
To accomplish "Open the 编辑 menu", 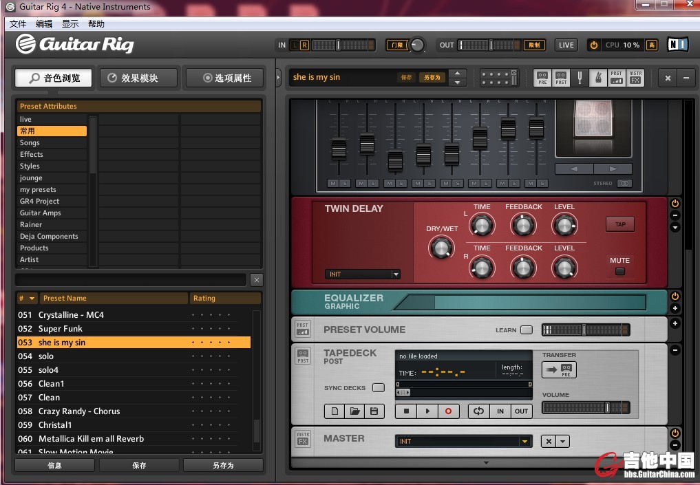I will pos(44,24).
